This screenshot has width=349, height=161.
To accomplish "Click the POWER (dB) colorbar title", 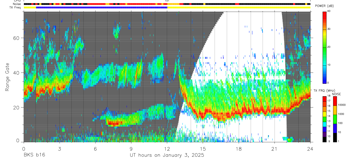I will point(325,6).
